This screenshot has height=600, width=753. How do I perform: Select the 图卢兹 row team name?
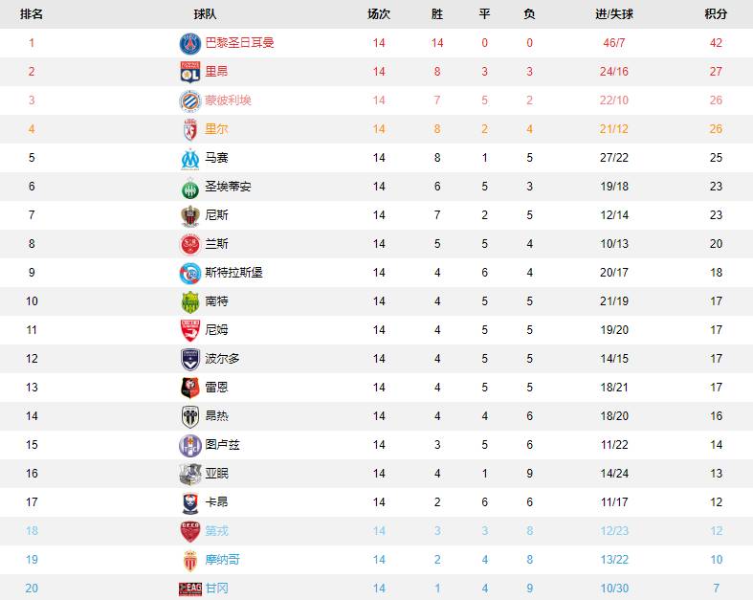[x=222, y=444]
